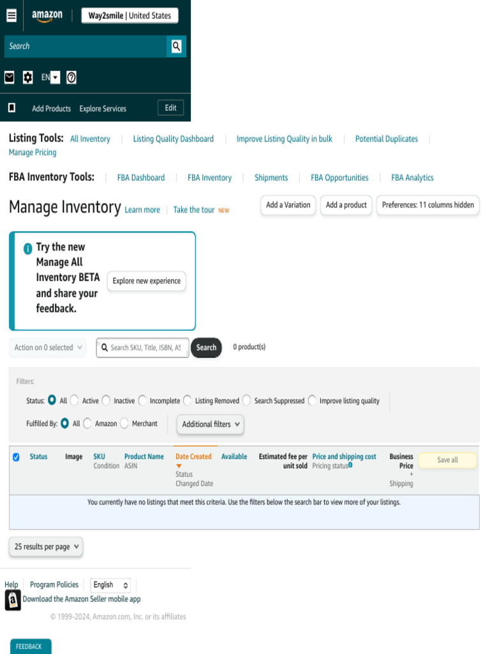Open the Help footer link
This screenshot has width=490, height=654.
pos(11,585)
